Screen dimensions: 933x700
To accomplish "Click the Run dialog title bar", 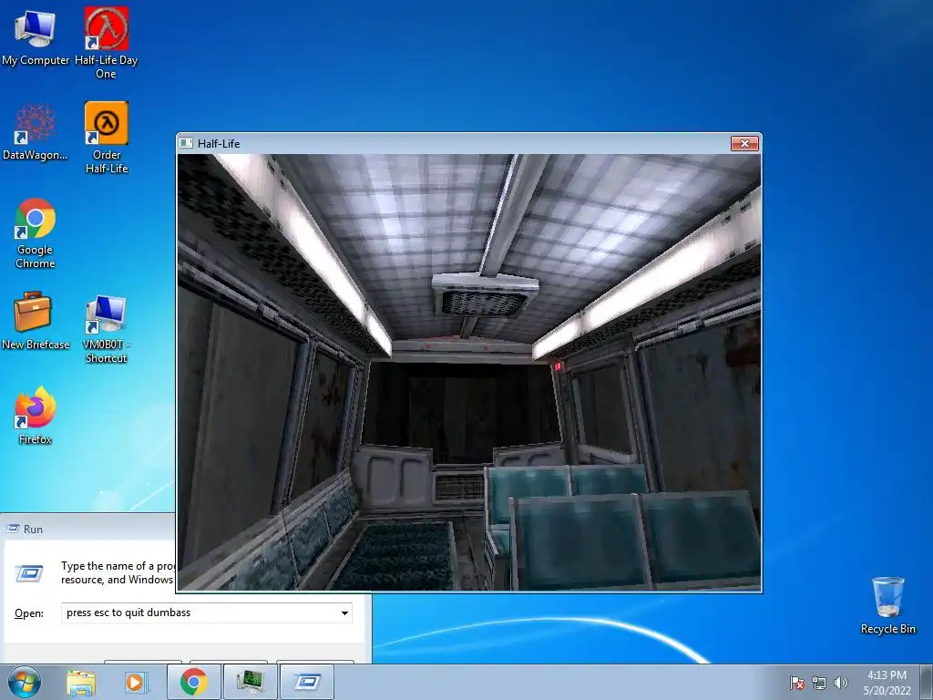I will (89, 529).
